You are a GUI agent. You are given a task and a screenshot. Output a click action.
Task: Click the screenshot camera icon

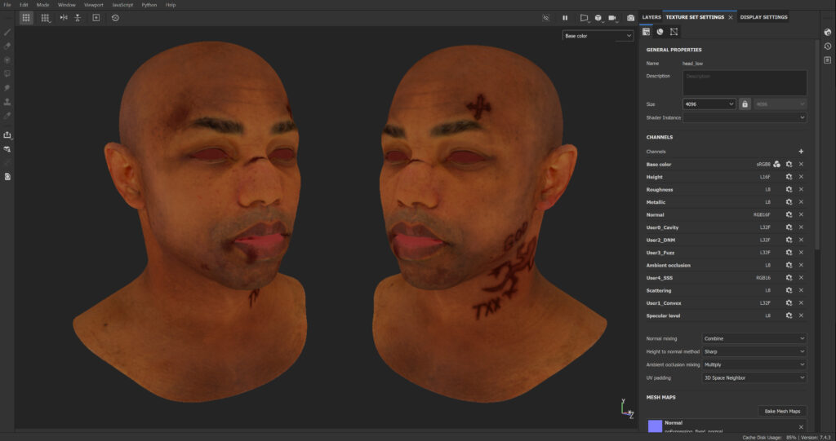tap(630, 18)
